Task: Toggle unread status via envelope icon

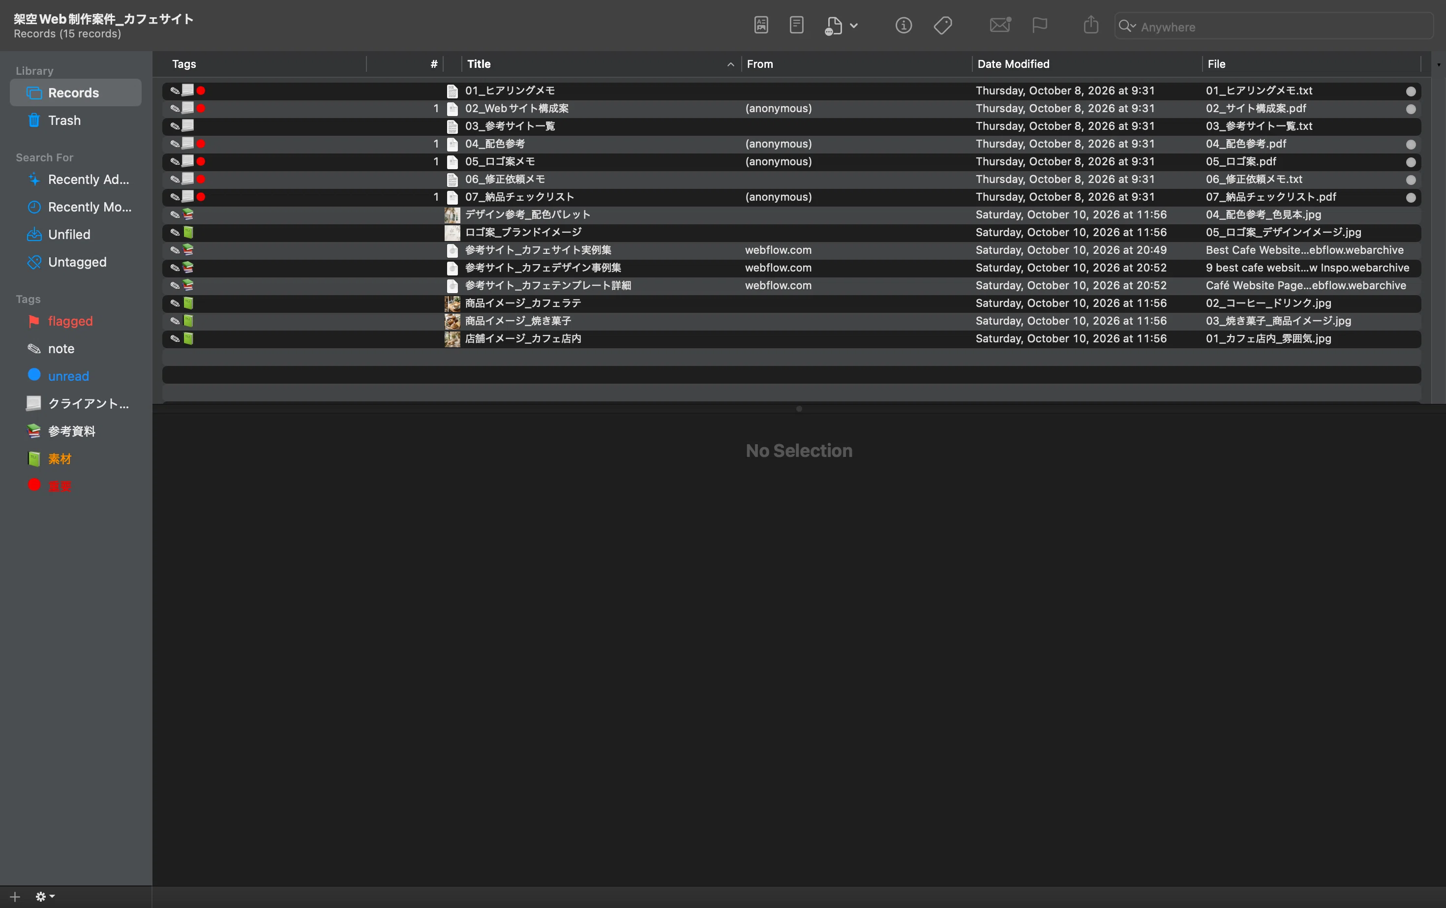Action: click(x=1000, y=25)
